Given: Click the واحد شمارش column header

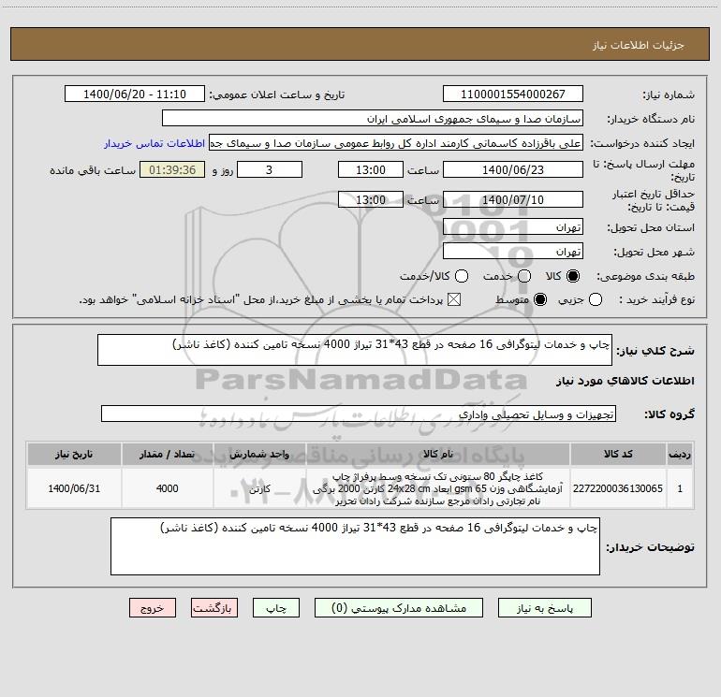Looking at the screenshot, I should click(259, 454).
